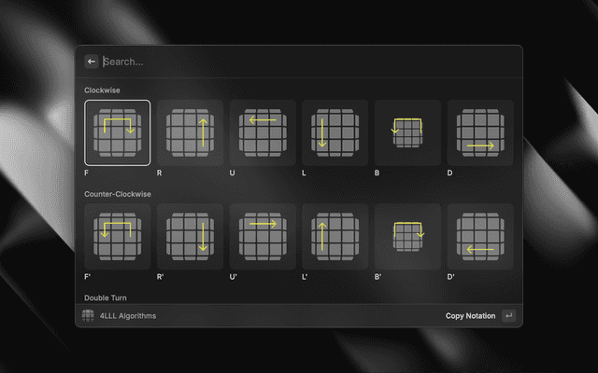This screenshot has width=598, height=373.
Task: Focus the Search input field
Action: [x=299, y=62]
